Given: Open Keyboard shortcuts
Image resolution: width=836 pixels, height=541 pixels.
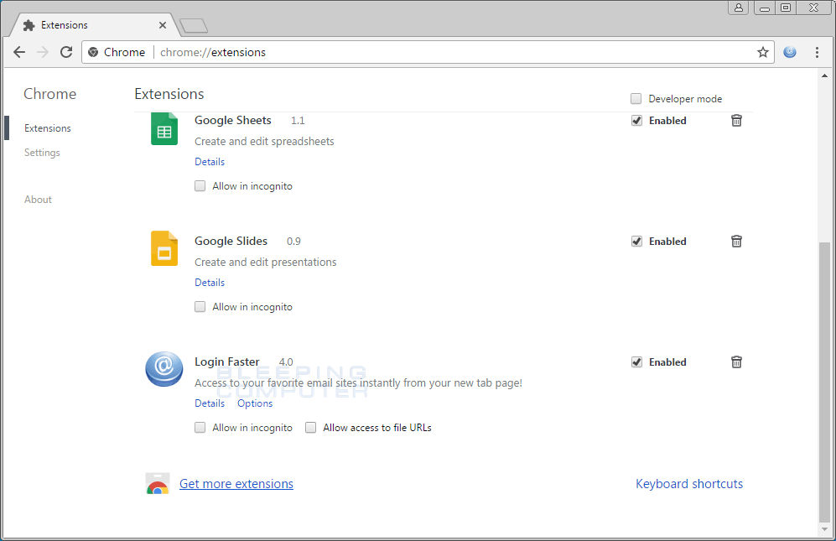Looking at the screenshot, I should coord(689,483).
